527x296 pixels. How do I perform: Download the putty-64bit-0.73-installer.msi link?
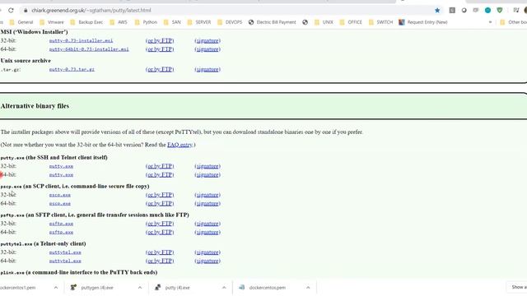click(x=89, y=49)
